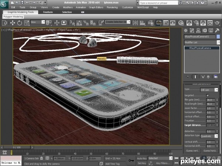
Task: Open distortion type Quadratic dropdown
Action: point(209,136)
